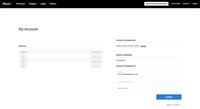Click the blurred payment method text
Screen dimensions: 200x109
pyautogui.click(x=127, y=46)
